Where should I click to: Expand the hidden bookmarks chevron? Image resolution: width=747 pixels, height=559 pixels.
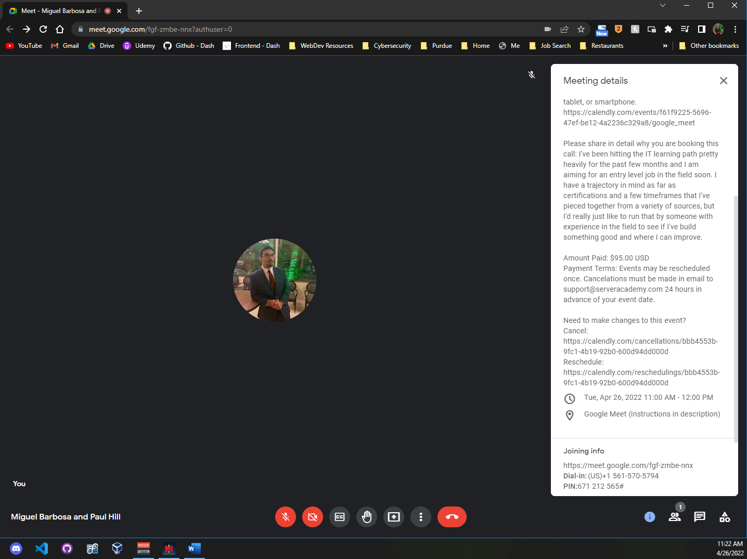(x=665, y=46)
